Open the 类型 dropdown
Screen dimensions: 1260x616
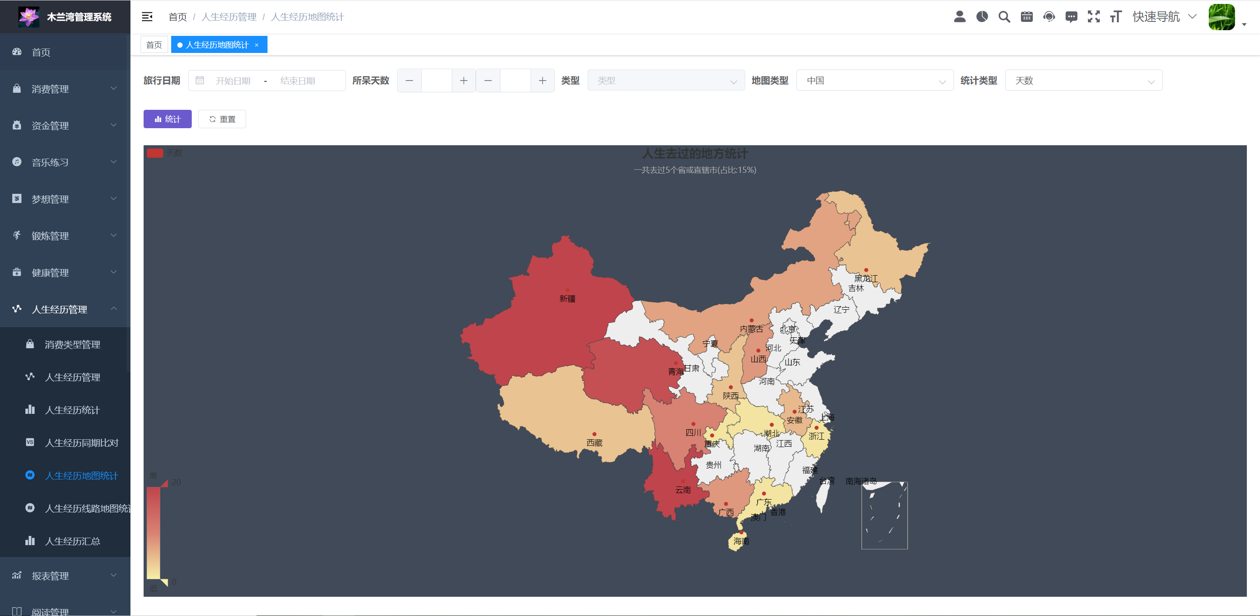click(666, 80)
